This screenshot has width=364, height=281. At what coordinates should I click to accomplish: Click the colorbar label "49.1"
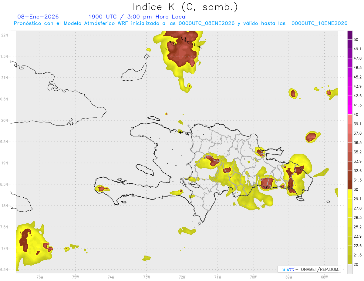[358, 49]
